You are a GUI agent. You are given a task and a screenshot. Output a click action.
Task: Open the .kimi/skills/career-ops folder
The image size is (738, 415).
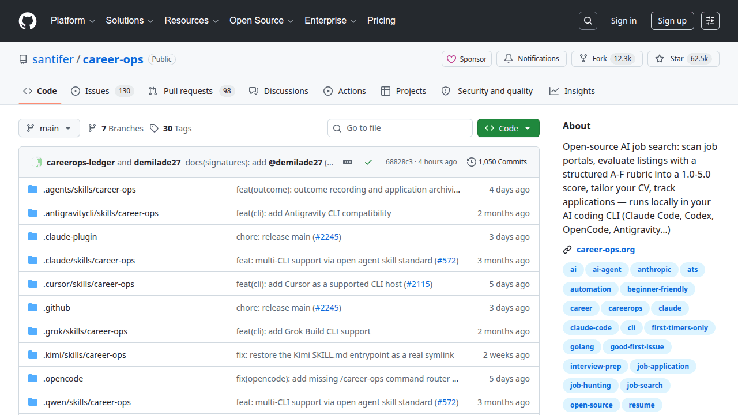[x=85, y=355]
